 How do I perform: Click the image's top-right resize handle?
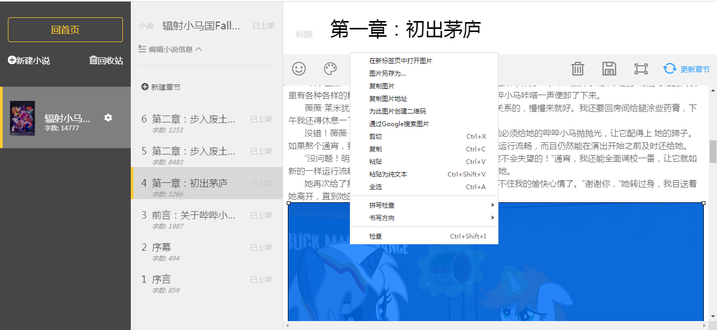click(x=704, y=203)
